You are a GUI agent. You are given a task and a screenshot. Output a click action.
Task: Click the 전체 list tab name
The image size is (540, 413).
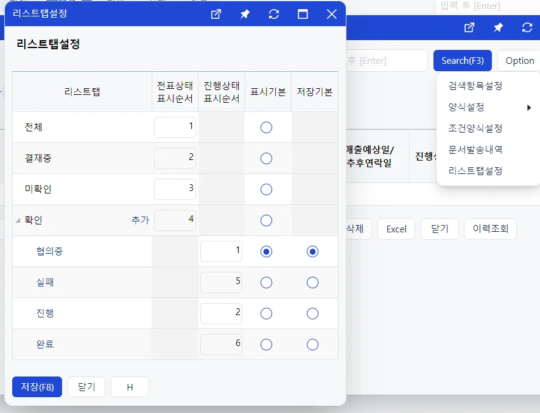click(x=33, y=127)
